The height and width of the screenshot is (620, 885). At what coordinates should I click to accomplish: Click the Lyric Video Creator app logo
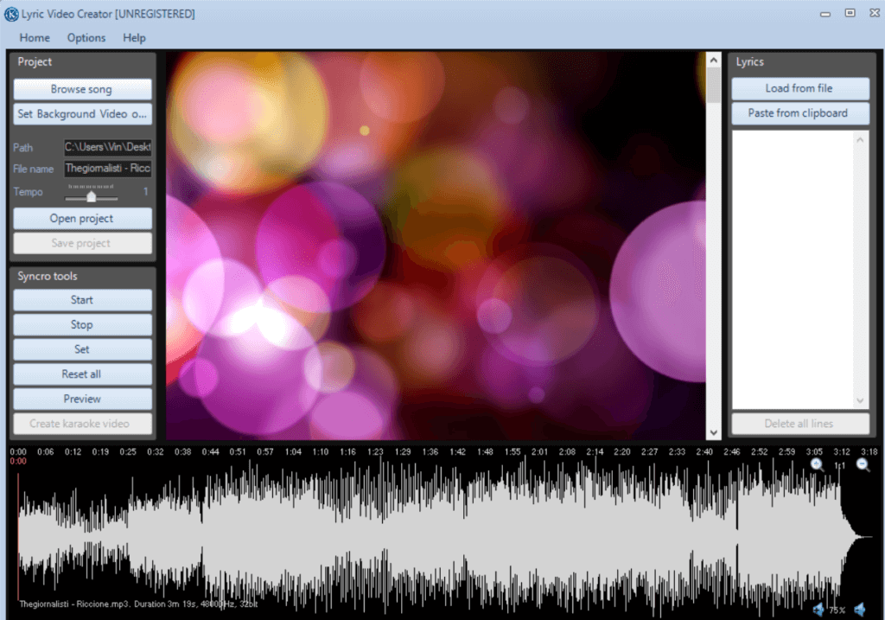pyautogui.click(x=10, y=14)
